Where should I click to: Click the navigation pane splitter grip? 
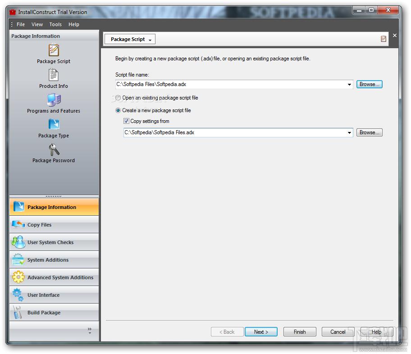pos(54,196)
